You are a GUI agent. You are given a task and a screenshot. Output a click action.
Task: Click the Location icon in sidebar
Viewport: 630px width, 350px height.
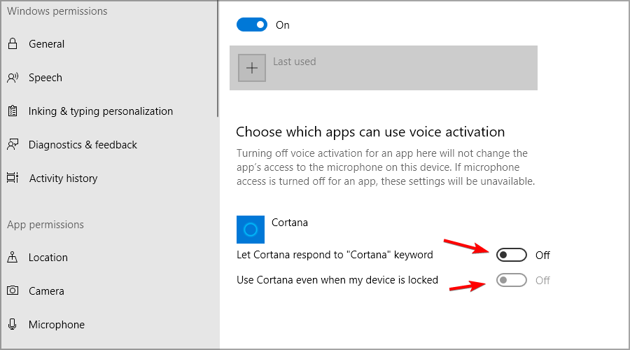click(13, 258)
